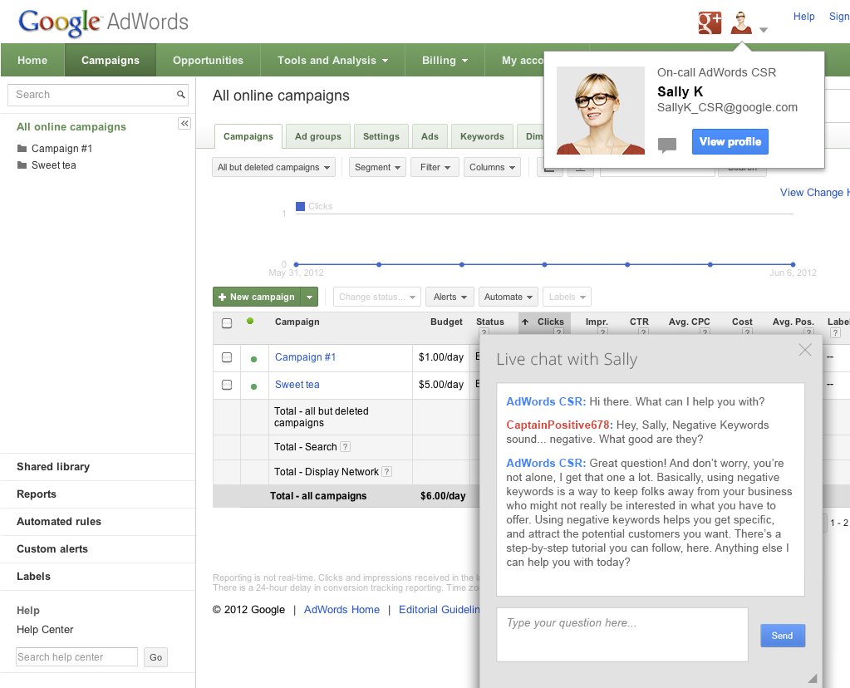Open the Sweet tea link in table
The width and height of the screenshot is (850, 688).
(297, 385)
